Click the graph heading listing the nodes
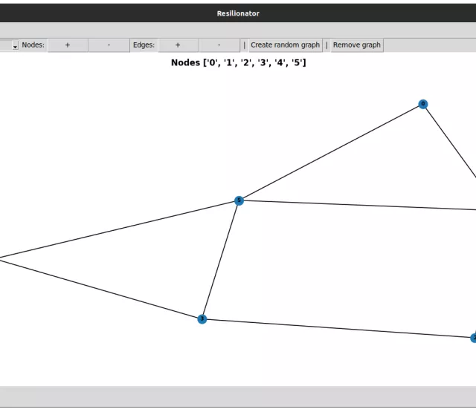Viewport: 476px width, 412px height. pyautogui.click(x=238, y=63)
